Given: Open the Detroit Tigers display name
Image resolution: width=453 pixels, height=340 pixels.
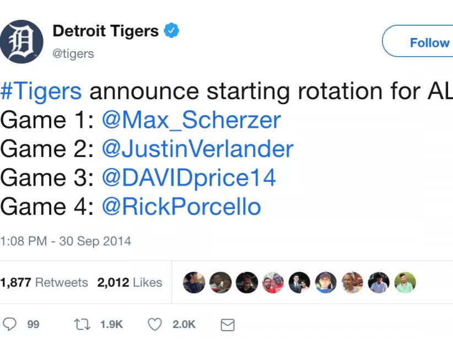Looking at the screenshot, I should [x=105, y=31].
